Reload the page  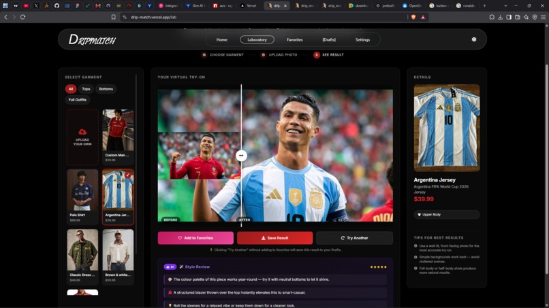(22, 17)
